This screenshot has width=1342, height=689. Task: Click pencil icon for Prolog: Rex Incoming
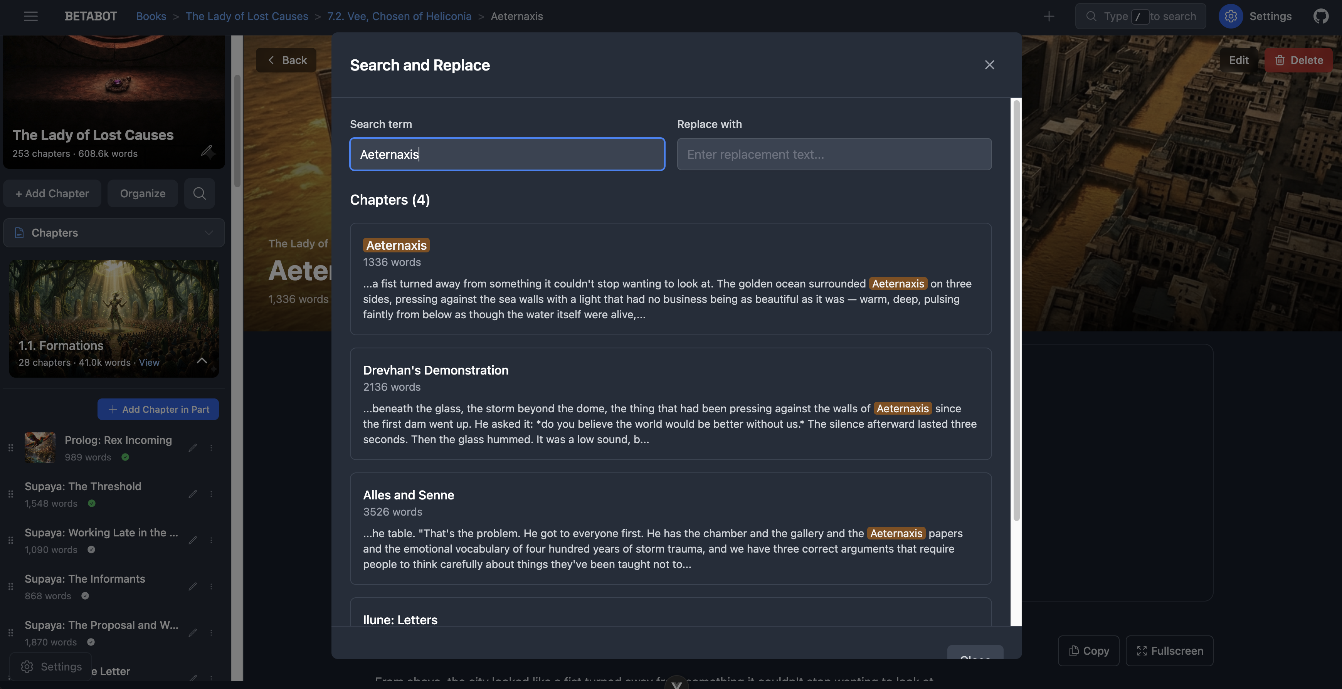tap(193, 447)
